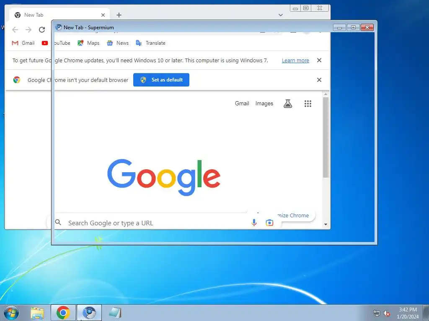The height and width of the screenshot is (321, 429).
Task: Start voice search with microphone icon
Action: (254, 223)
